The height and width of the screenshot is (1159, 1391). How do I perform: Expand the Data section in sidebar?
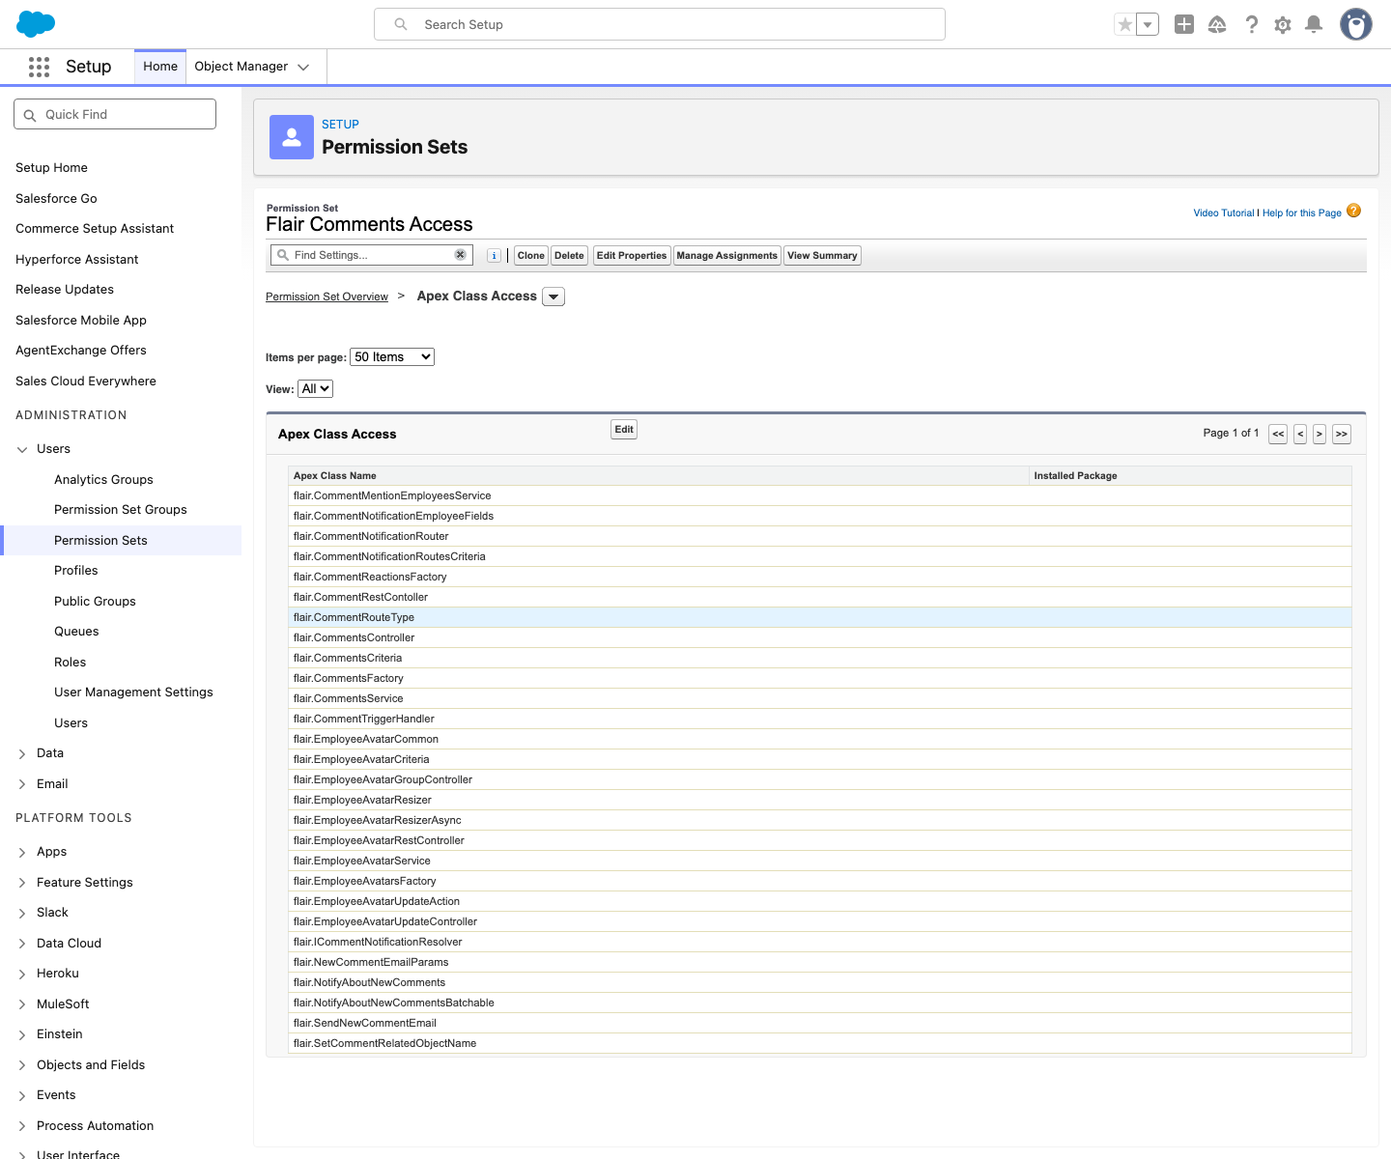click(22, 753)
